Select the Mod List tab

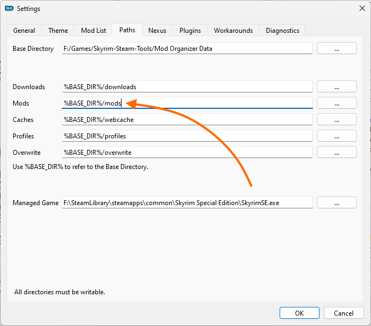click(x=93, y=31)
